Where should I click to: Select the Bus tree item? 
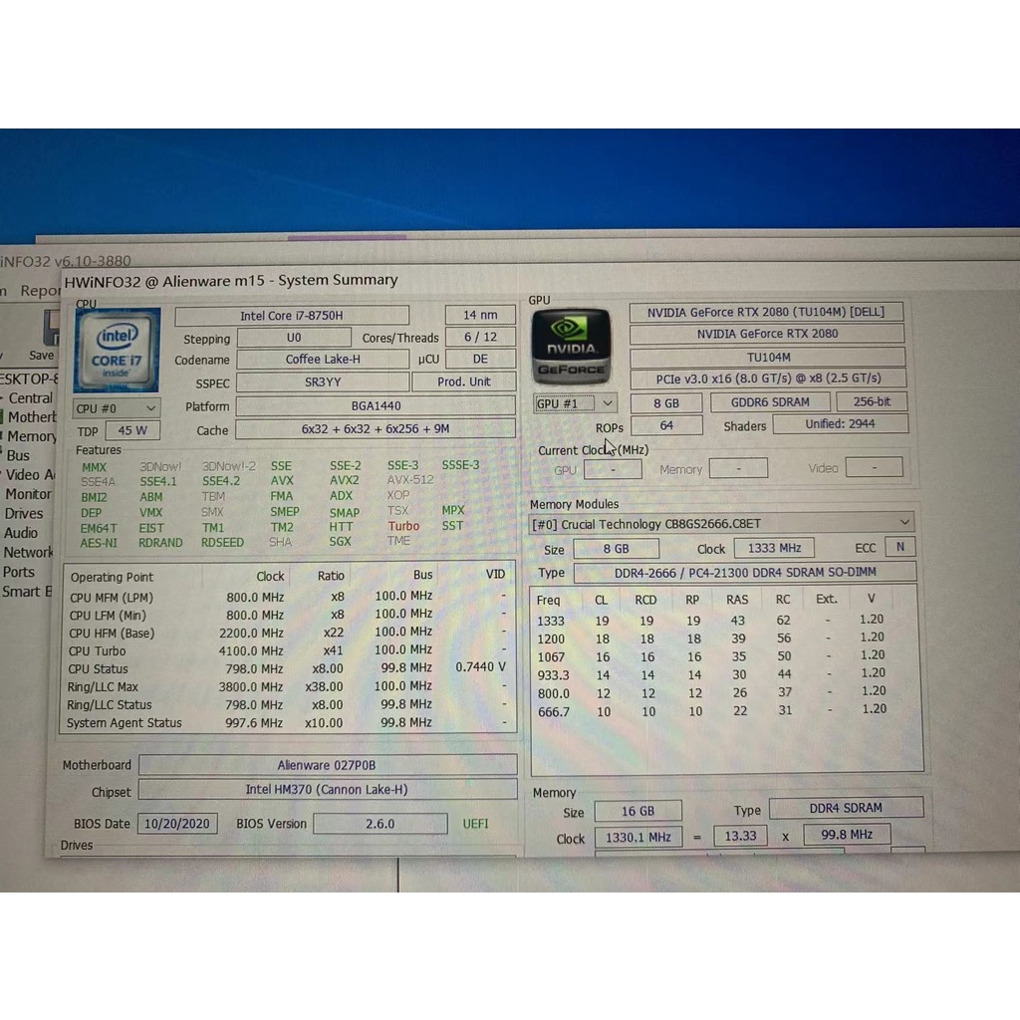pyautogui.click(x=19, y=455)
